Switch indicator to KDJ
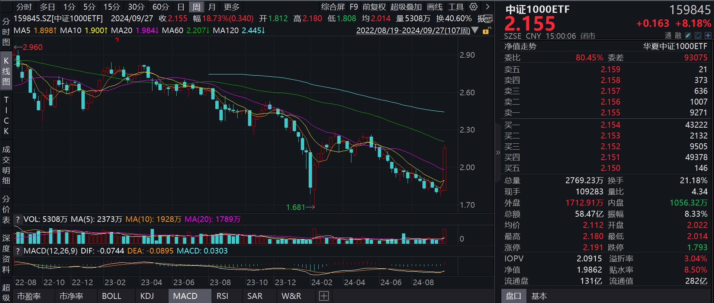 [147, 296]
